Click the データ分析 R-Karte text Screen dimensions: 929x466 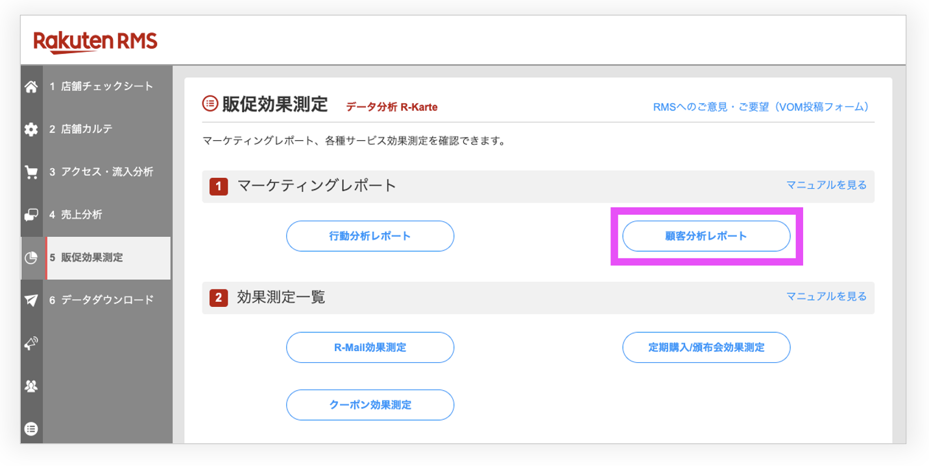(x=392, y=107)
